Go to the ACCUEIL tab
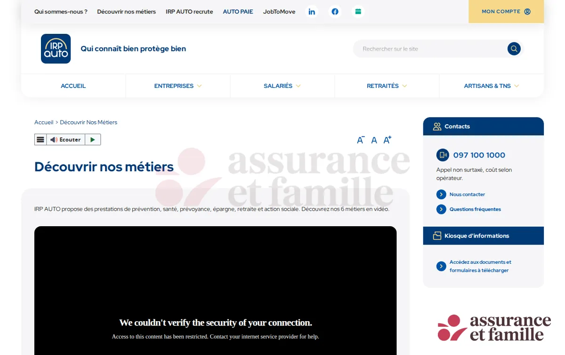Viewport: 565px width, 355px height. tap(73, 86)
